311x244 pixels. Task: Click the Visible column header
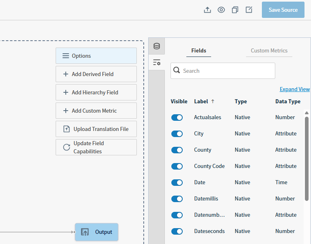[x=179, y=101]
